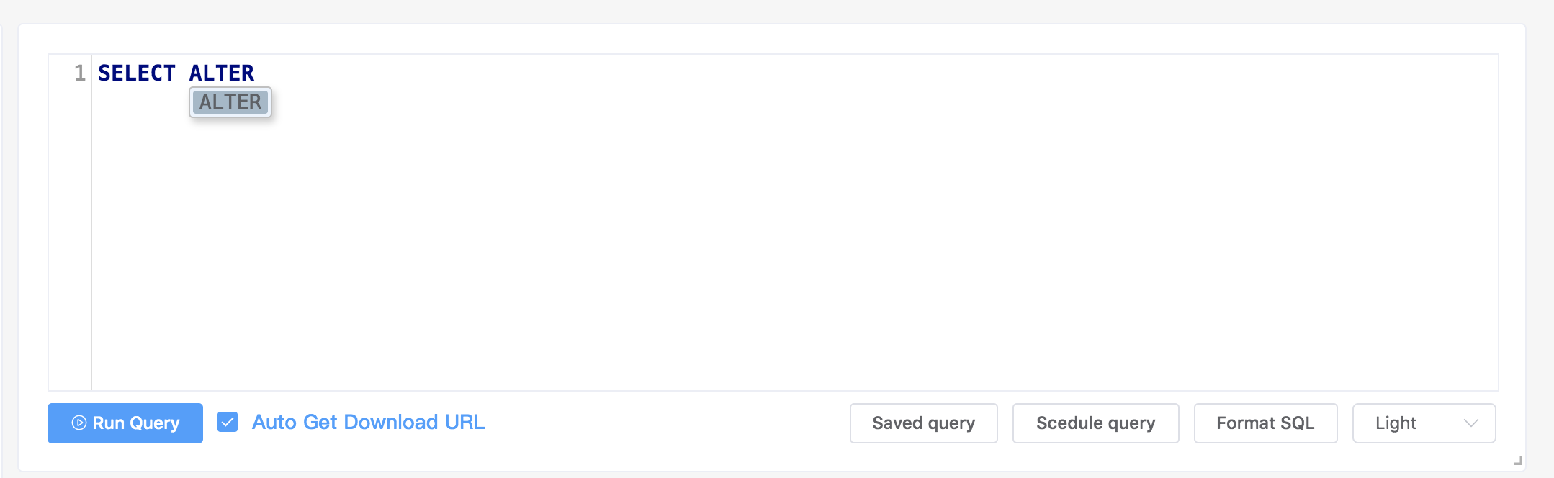Viewport: 1554px width, 478px height.
Task: Choose the ALTER autocomplete suggestion
Action: click(x=230, y=102)
